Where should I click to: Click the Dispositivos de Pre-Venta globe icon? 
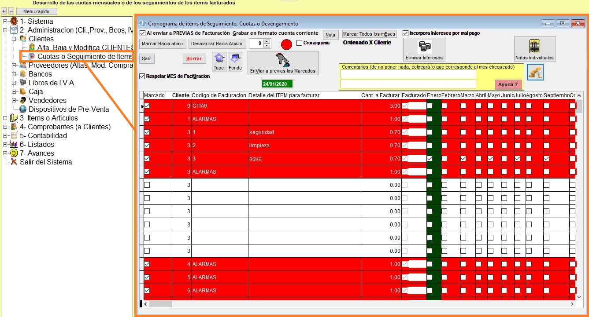(x=23, y=109)
